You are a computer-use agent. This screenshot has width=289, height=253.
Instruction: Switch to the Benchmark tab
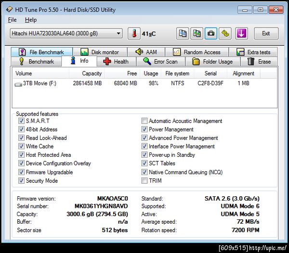coord(36,62)
